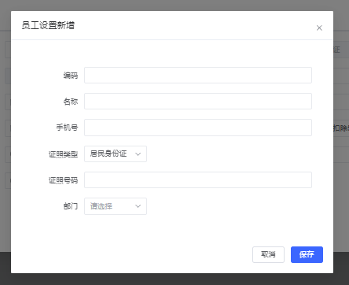Click the 编码 input field
The width and height of the screenshot is (349, 285).
[198, 76]
